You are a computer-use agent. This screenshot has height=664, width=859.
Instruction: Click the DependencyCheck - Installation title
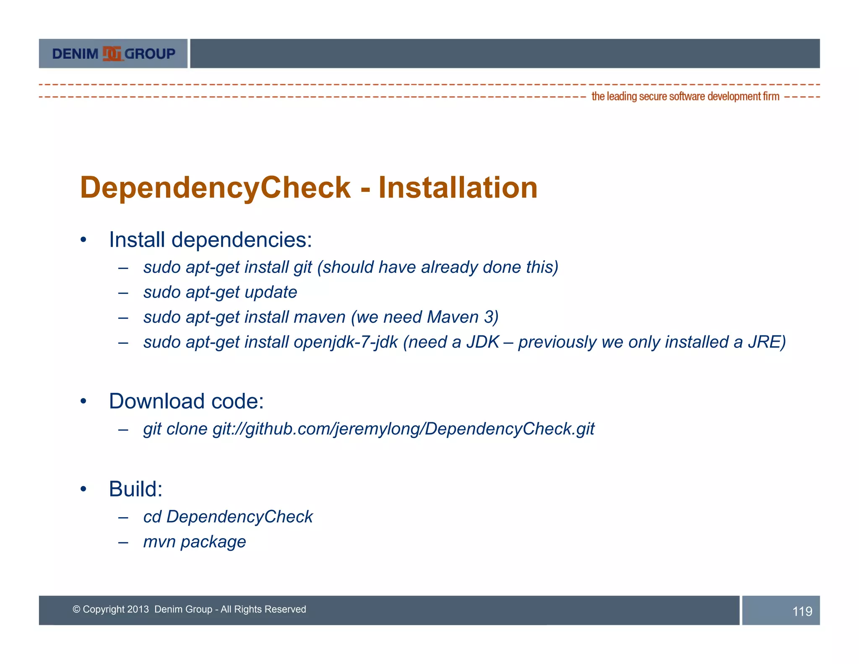point(309,188)
